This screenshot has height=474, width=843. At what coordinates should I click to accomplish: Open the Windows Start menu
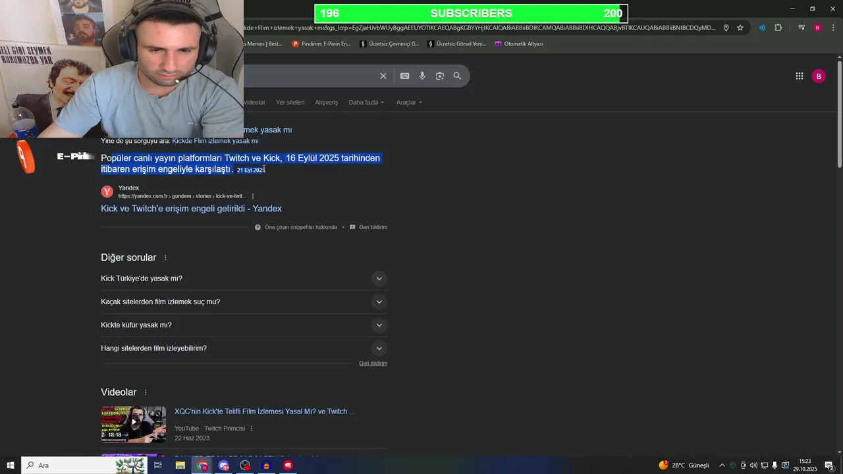point(11,465)
